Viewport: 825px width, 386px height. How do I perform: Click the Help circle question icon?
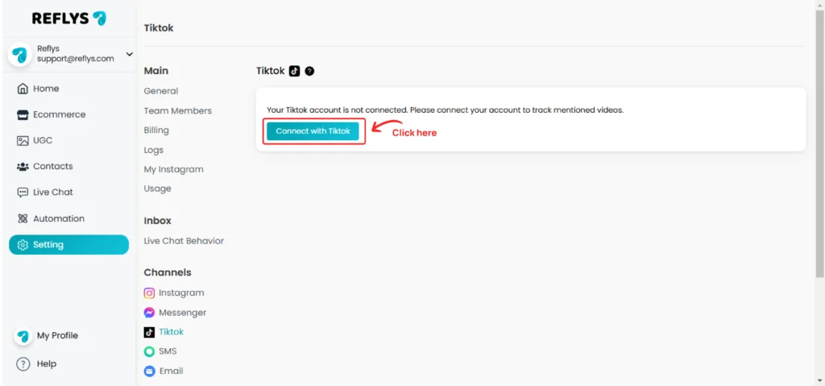point(23,364)
